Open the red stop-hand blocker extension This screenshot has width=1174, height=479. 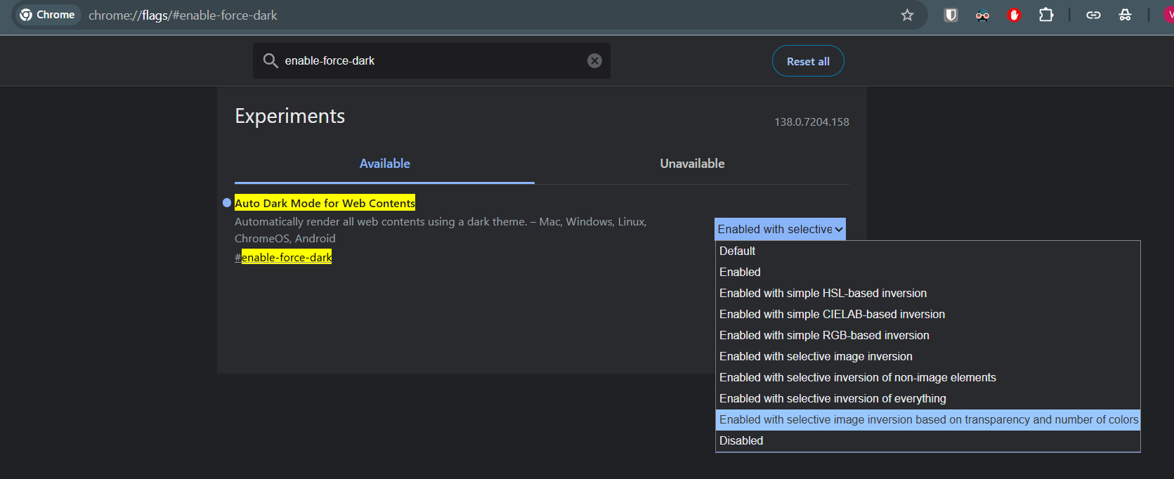pyautogui.click(x=1014, y=15)
